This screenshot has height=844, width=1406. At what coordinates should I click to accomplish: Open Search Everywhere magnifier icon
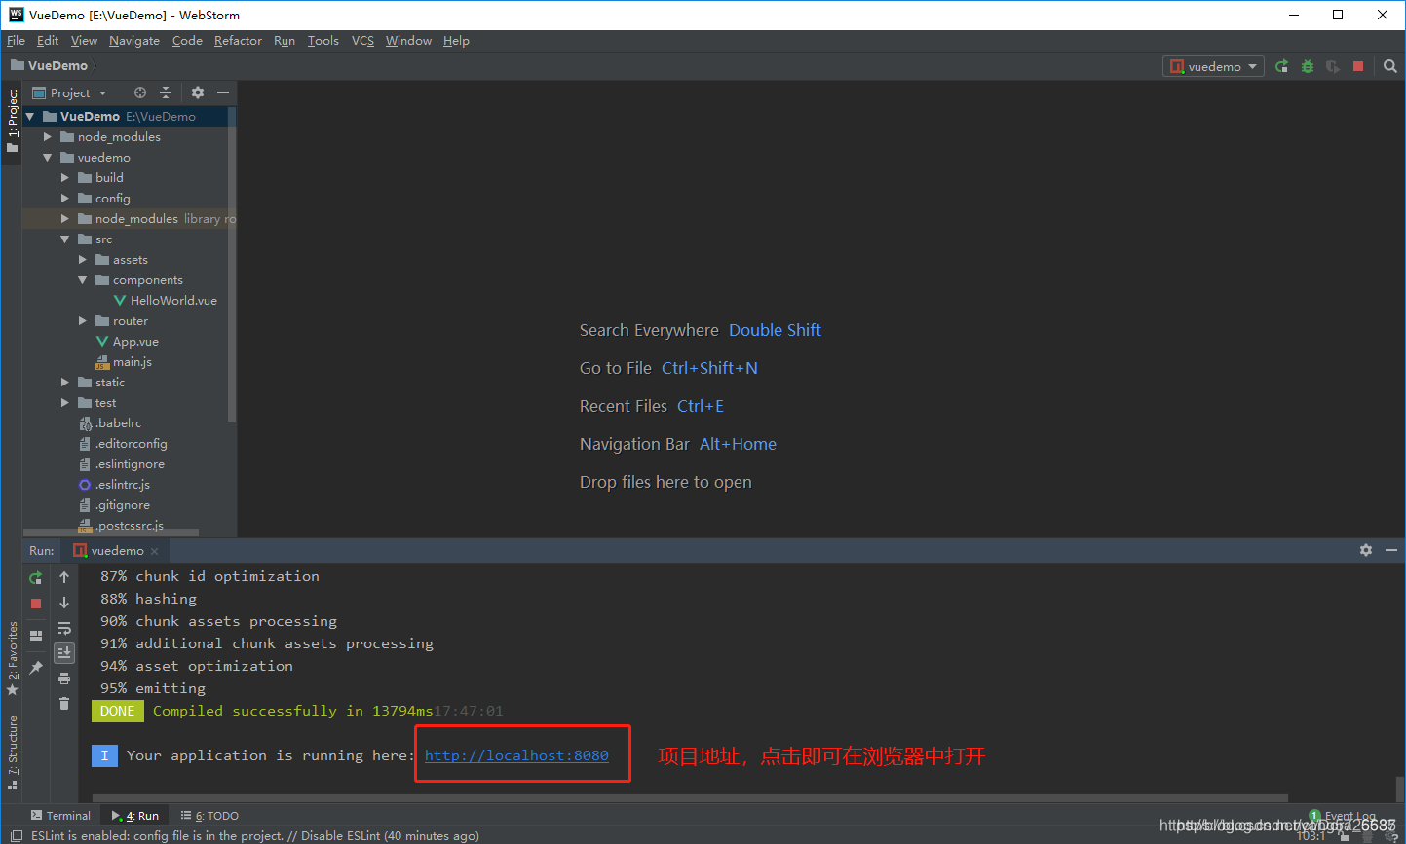(x=1390, y=66)
